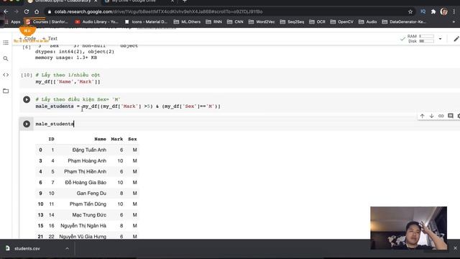Focus the address bar URL
Image resolution: width=460 pixels, height=259 pixels.
pos(158,12)
